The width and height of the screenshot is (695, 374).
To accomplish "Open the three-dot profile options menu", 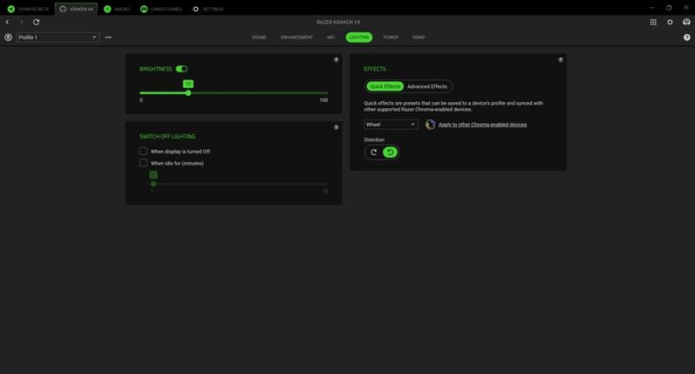I will tap(108, 37).
